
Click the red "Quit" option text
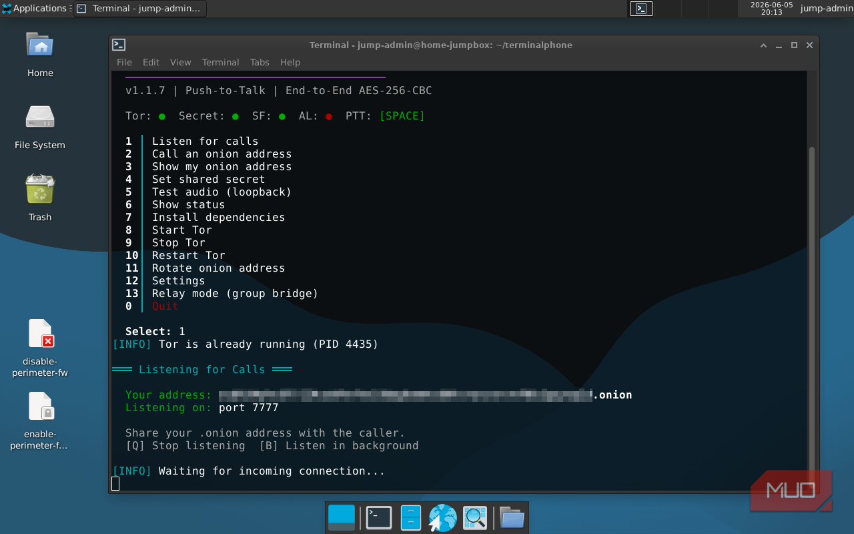pyautogui.click(x=165, y=306)
